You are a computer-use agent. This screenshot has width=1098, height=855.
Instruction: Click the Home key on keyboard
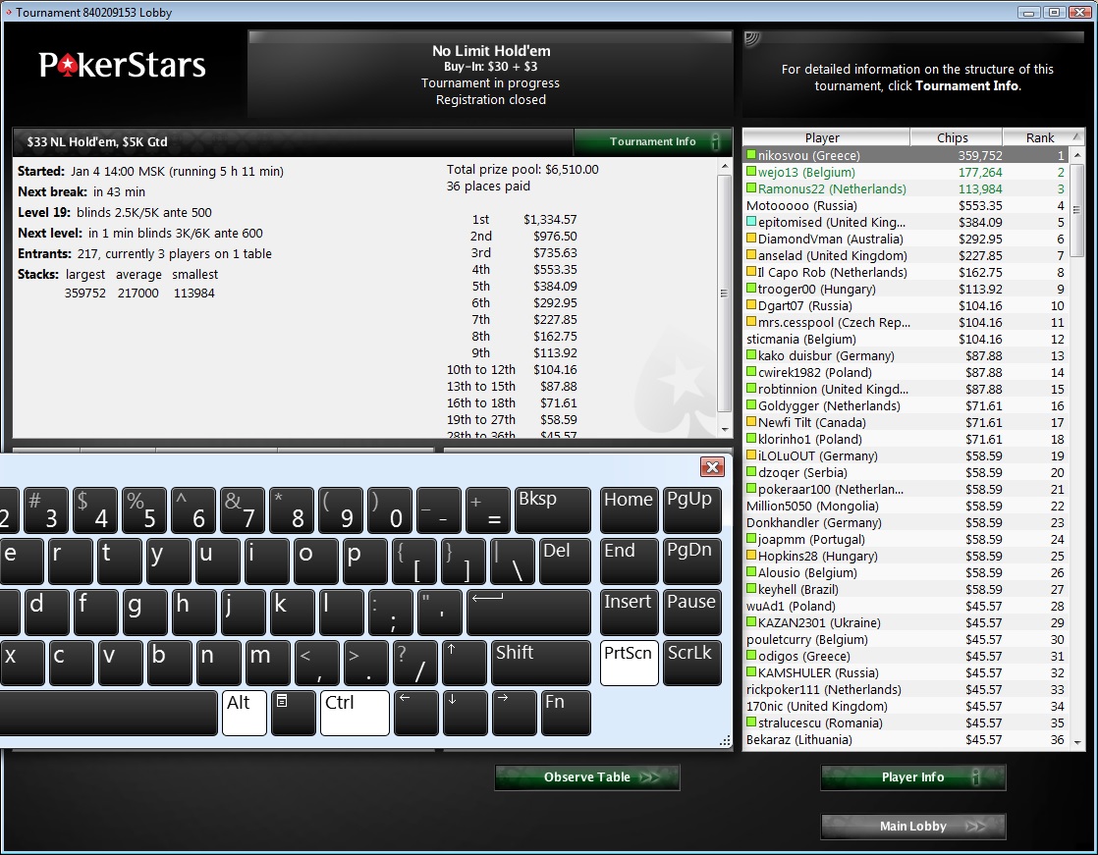pos(629,510)
